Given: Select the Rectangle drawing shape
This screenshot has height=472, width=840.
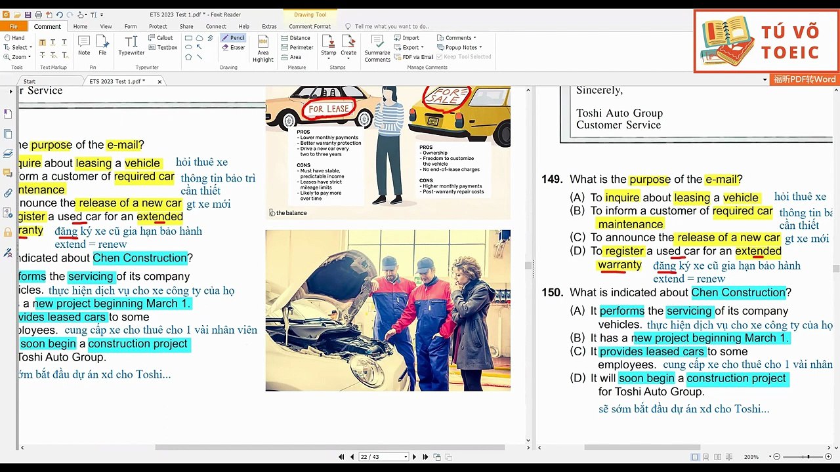Looking at the screenshot, I should pyautogui.click(x=188, y=38).
